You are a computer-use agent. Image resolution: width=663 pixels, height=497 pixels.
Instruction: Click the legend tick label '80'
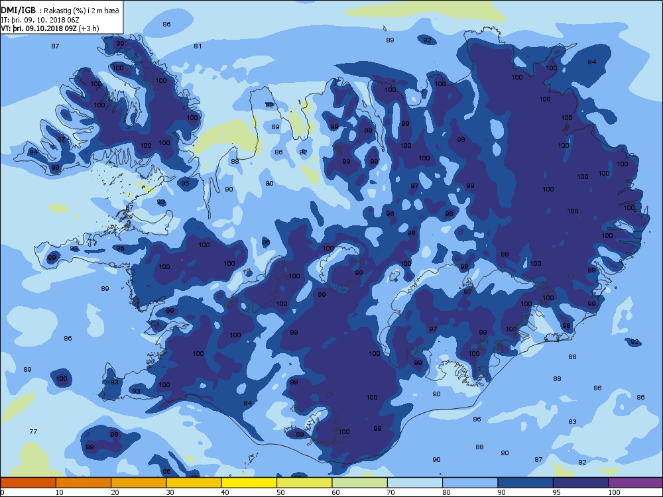pos(446,492)
